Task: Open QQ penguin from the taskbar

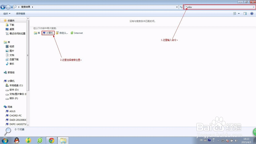Action: pos(17,140)
